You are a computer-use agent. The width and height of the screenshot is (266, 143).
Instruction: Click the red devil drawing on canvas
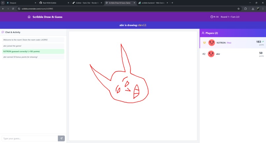tap(119, 74)
